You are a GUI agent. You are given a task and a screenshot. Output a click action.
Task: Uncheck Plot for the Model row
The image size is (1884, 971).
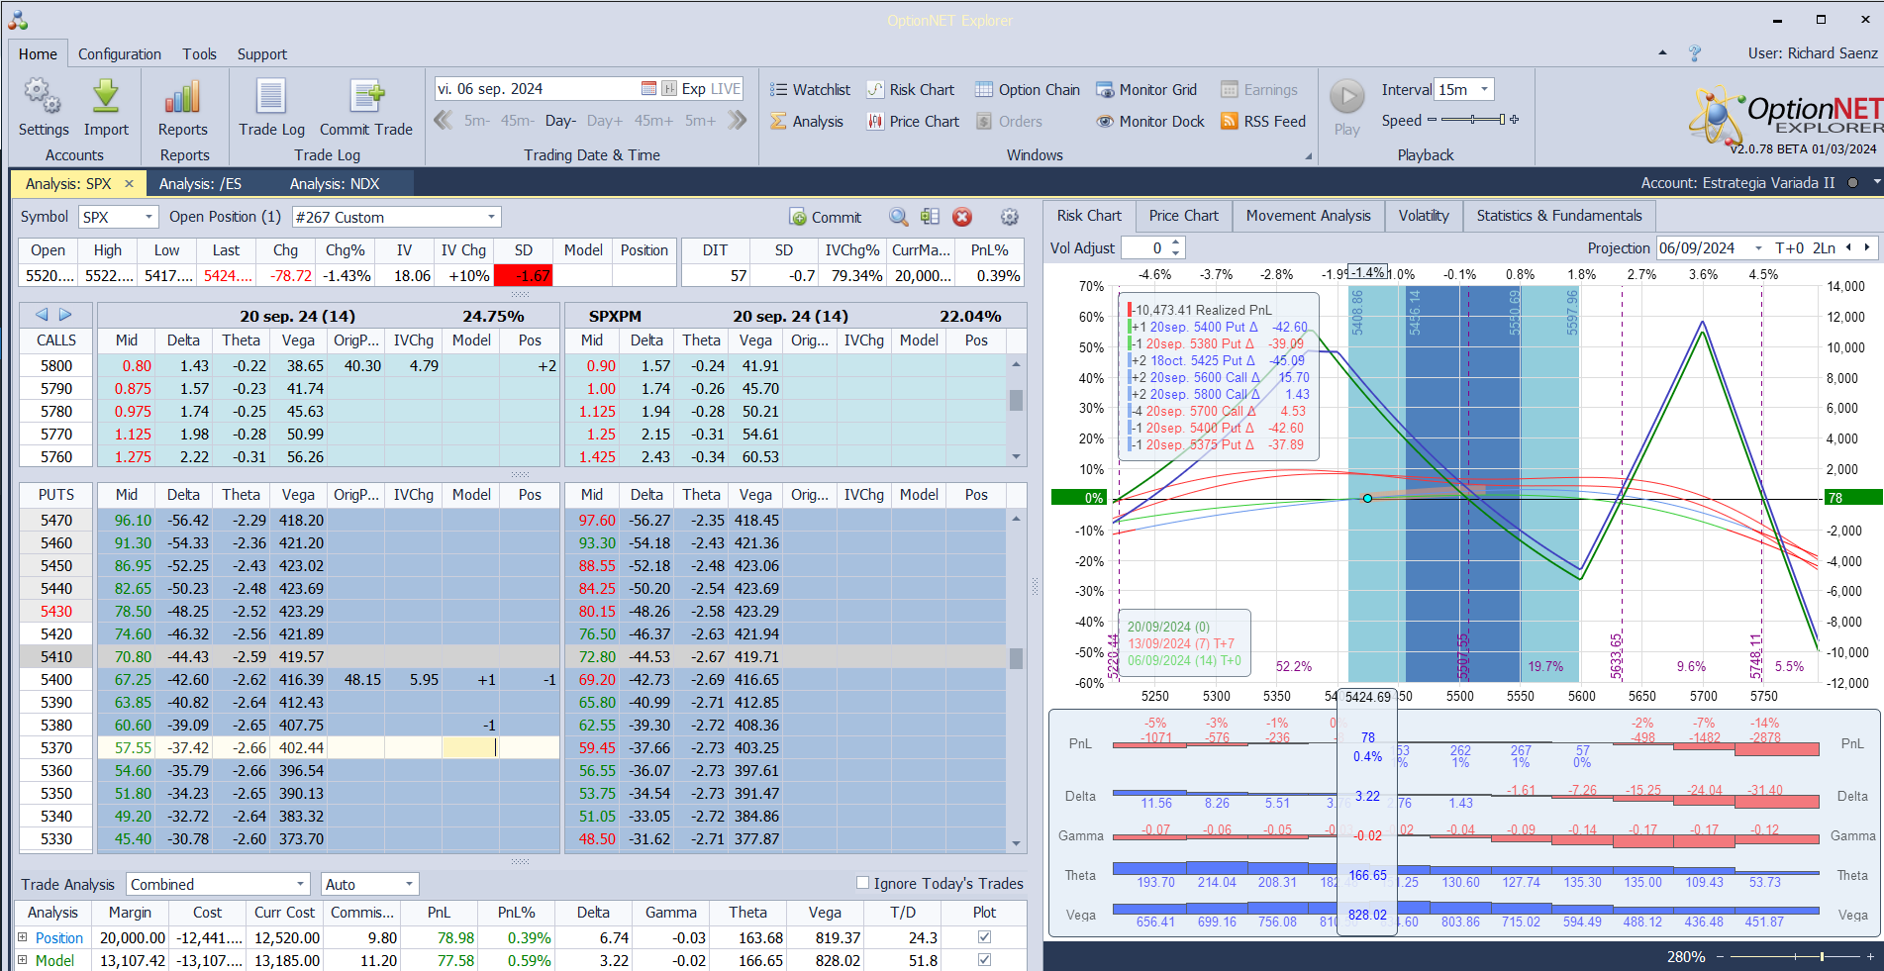pyautogui.click(x=984, y=959)
